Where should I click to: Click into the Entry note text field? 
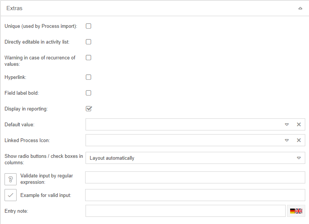185,211
